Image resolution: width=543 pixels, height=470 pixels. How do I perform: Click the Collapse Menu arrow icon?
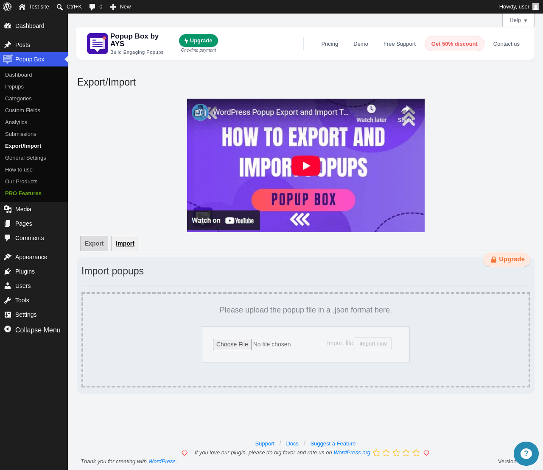point(8,329)
